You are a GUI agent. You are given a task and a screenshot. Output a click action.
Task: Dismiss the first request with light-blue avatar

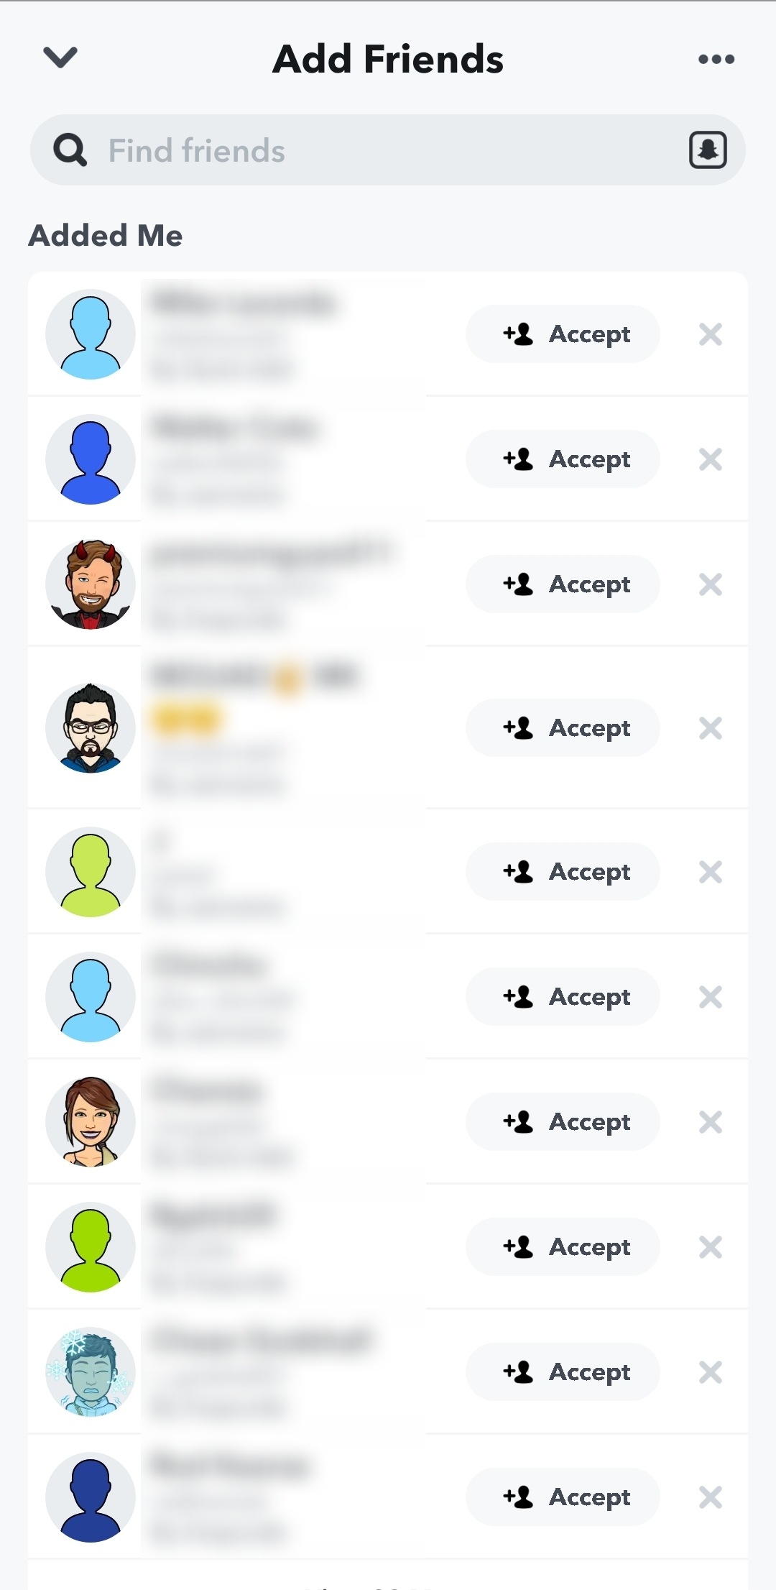(711, 334)
